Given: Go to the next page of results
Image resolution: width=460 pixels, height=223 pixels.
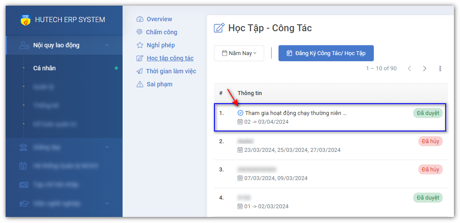Looking at the screenshot, I should pos(424,69).
